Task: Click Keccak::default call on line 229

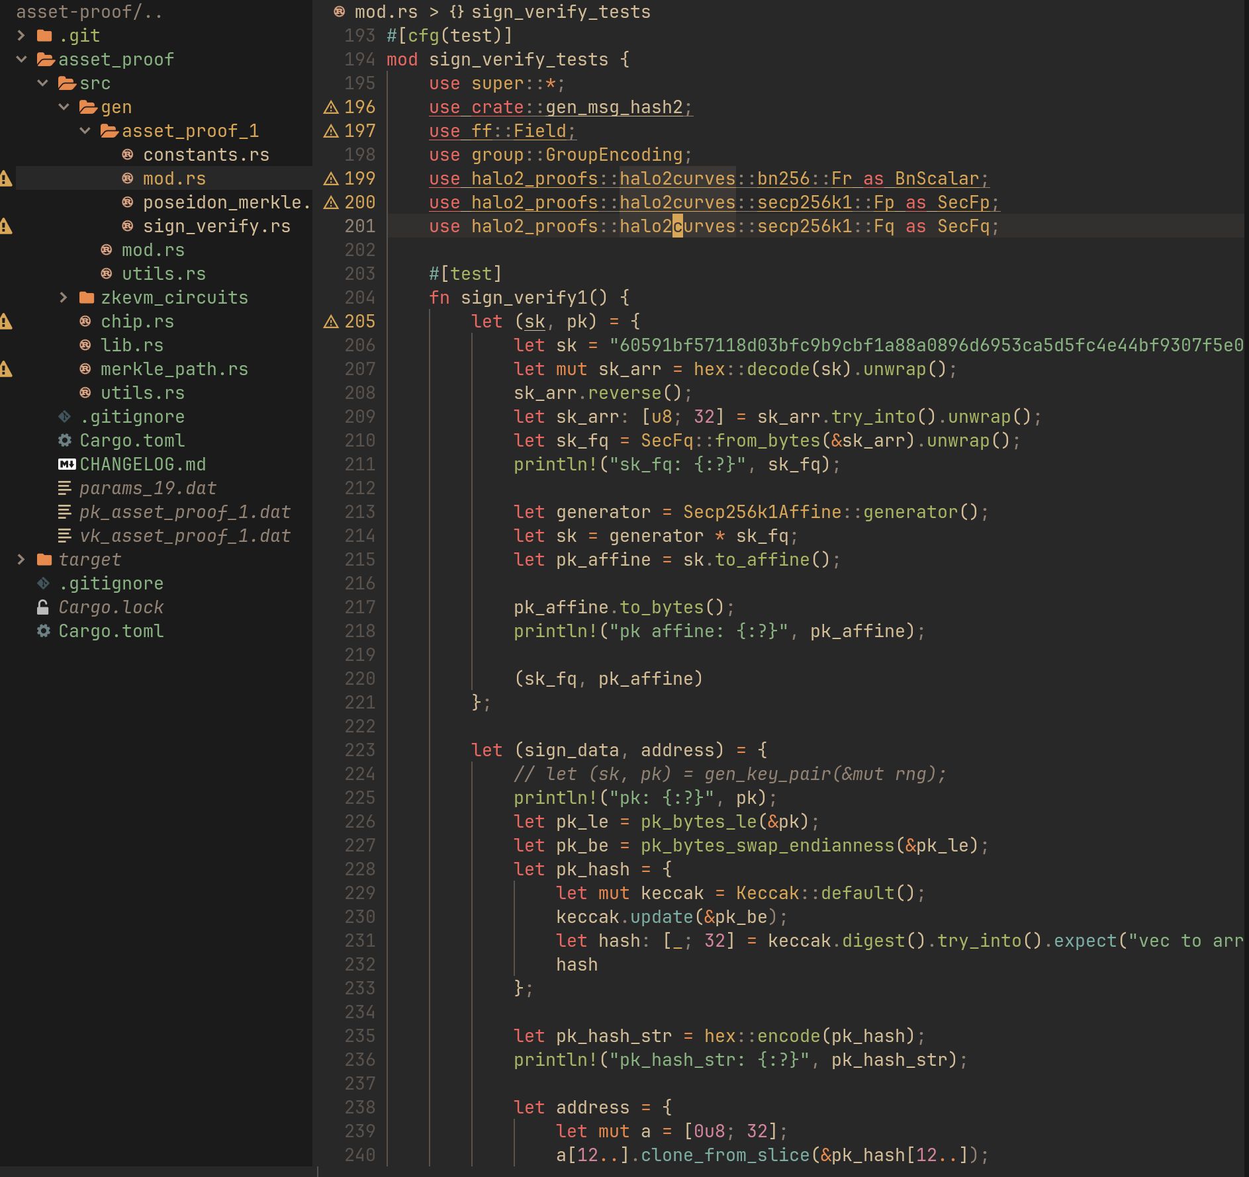Action: pos(825,893)
